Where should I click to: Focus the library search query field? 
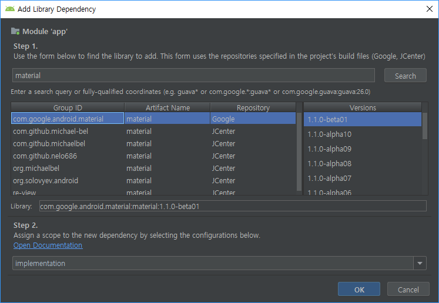click(x=193, y=75)
